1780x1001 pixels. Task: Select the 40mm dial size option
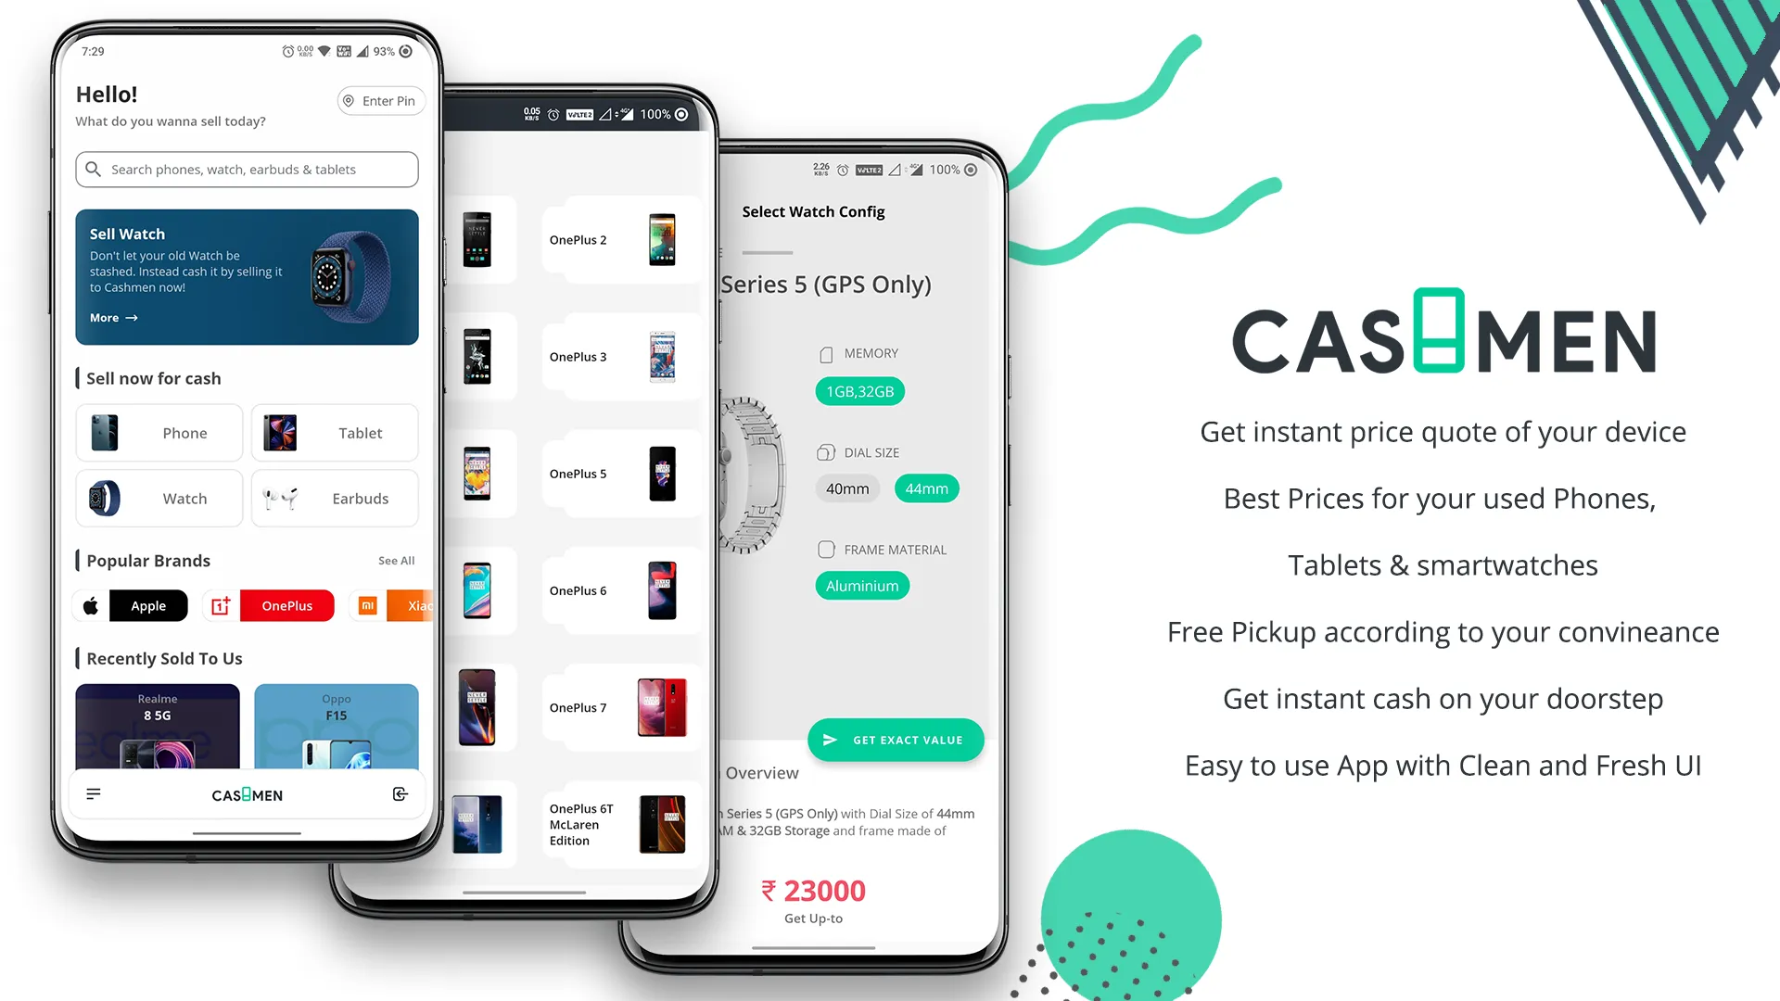(848, 488)
